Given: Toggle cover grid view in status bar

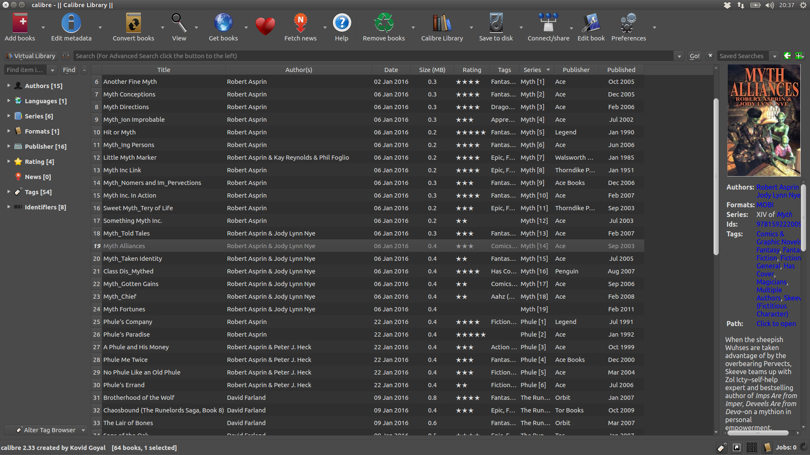Looking at the screenshot, I should (751, 447).
